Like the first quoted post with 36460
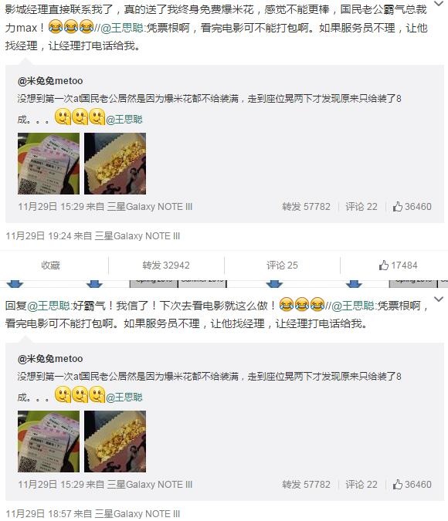The image size is (448, 521). tap(412, 207)
